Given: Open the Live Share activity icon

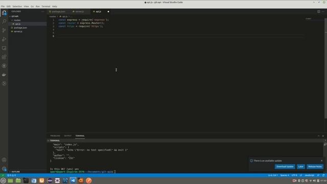Looking at the screenshot, I should pyautogui.click(x=4, y=84).
